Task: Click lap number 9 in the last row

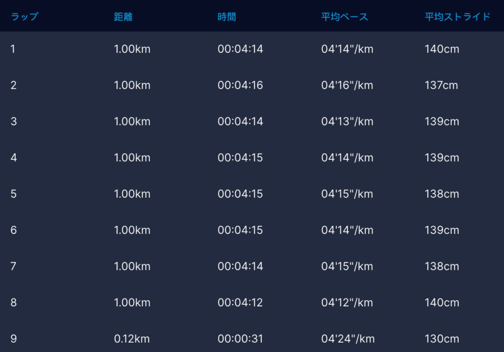Action: point(14,339)
